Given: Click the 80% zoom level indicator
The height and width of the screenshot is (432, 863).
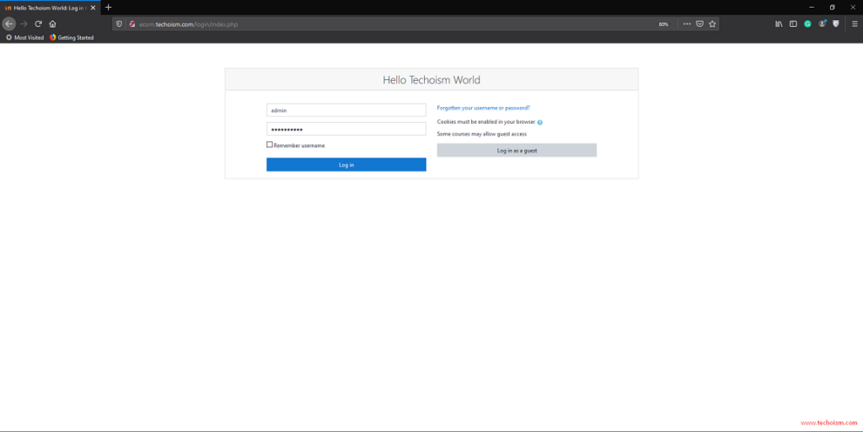Looking at the screenshot, I should 664,24.
